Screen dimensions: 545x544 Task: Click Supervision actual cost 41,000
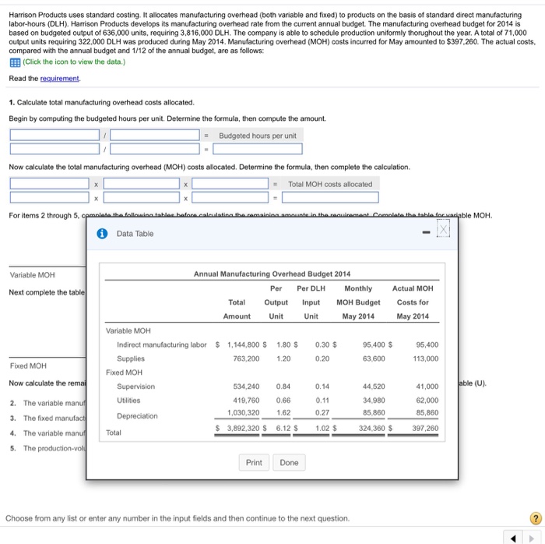(427, 387)
